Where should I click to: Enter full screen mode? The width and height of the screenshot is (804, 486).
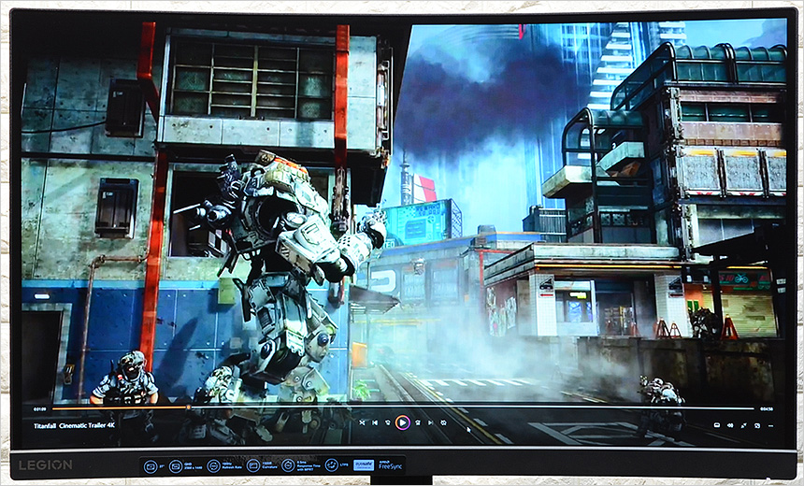[744, 425]
